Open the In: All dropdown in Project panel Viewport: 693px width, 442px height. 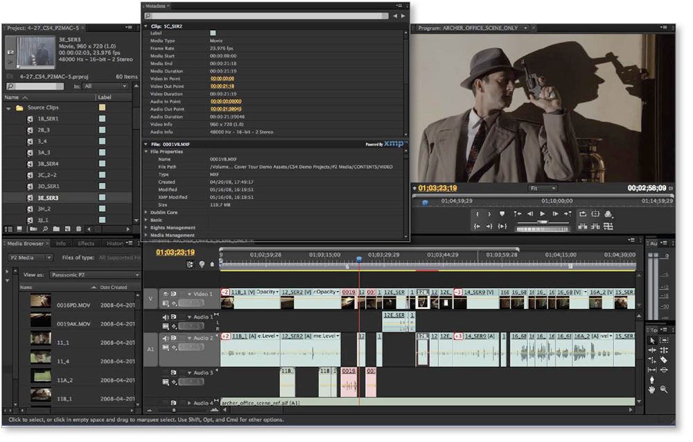pos(105,86)
